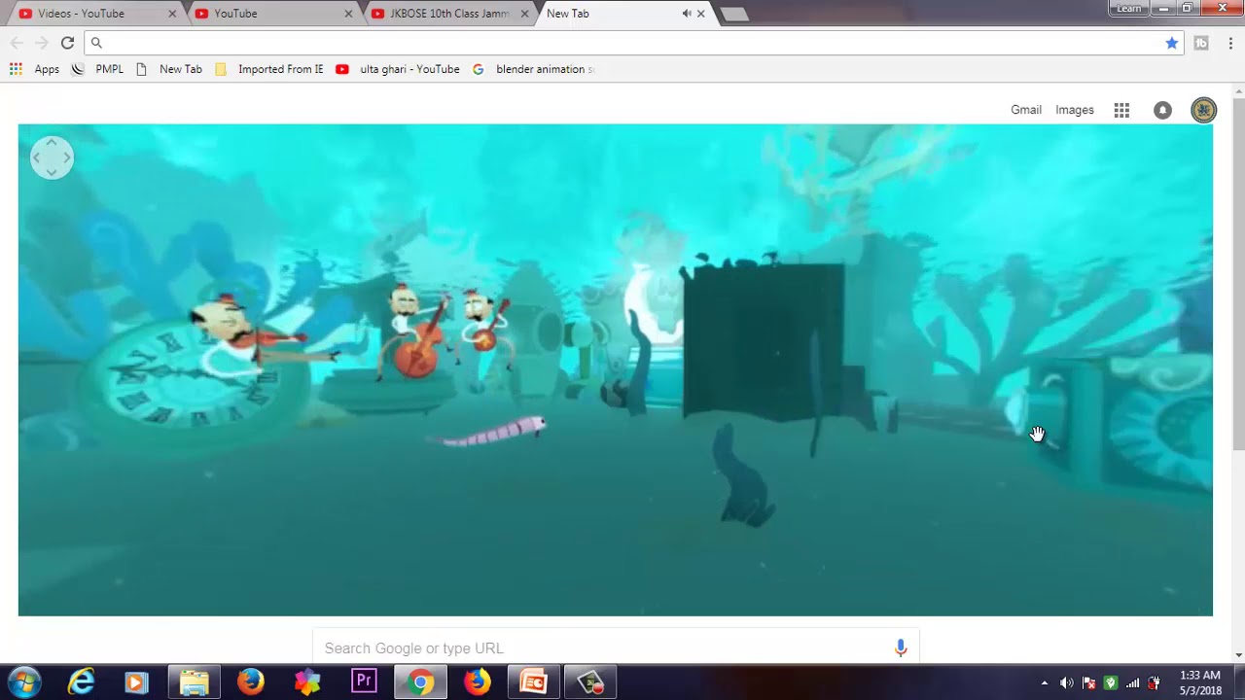Open the PMPL bookmark

click(97, 69)
